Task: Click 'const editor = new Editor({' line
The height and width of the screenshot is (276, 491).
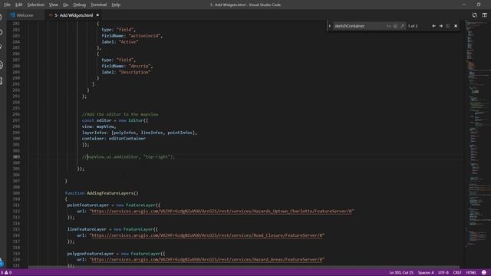Action: click(115, 120)
